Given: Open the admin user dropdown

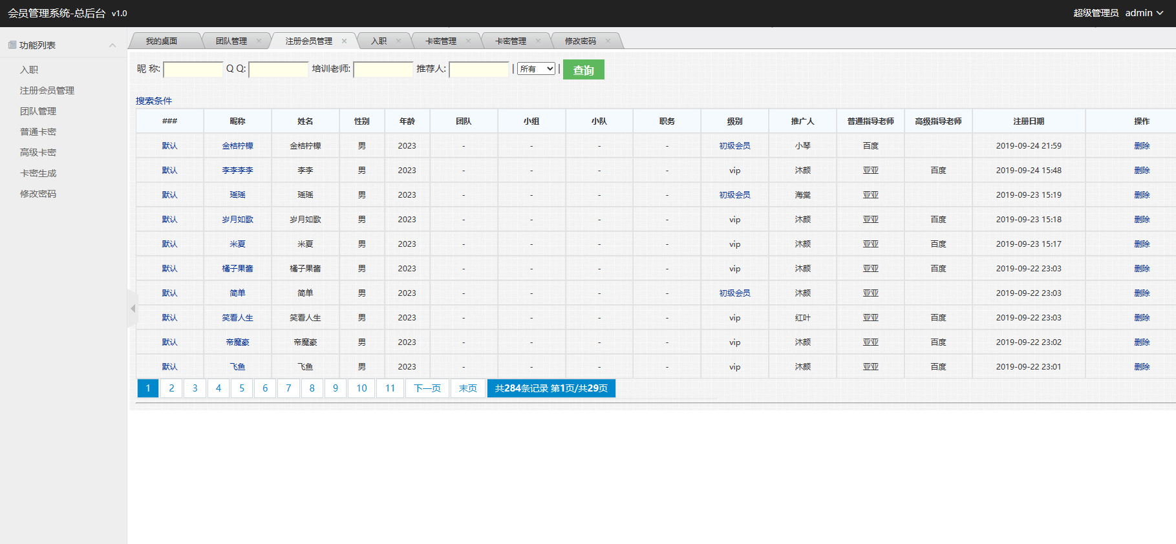Looking at the screenshot, I should [x=1144, y=13].
